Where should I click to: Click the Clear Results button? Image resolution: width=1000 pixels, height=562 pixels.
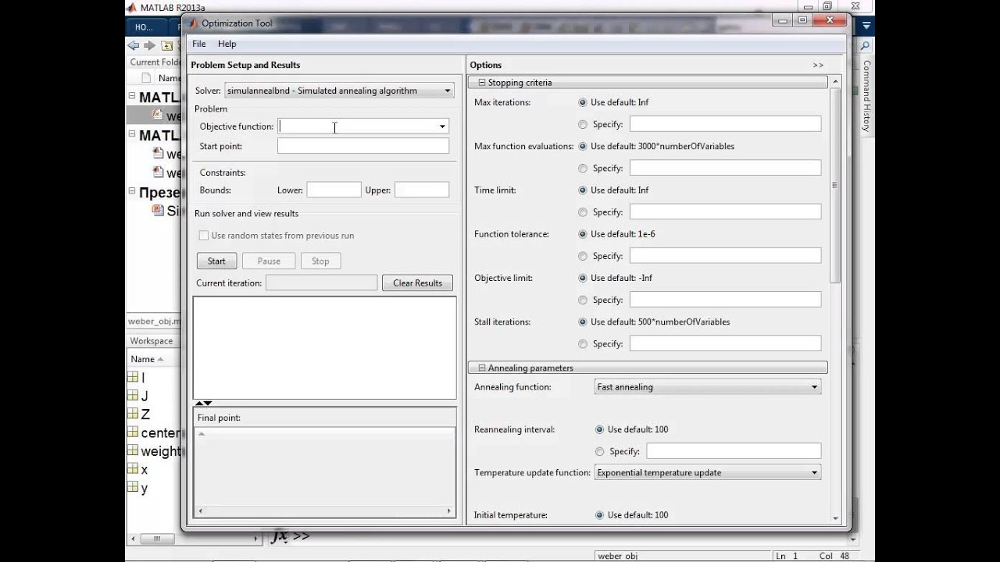(x=418, y=283)
